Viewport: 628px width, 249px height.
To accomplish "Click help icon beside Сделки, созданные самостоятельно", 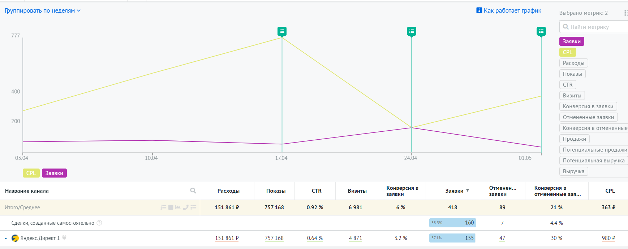I will coord(99,223).
